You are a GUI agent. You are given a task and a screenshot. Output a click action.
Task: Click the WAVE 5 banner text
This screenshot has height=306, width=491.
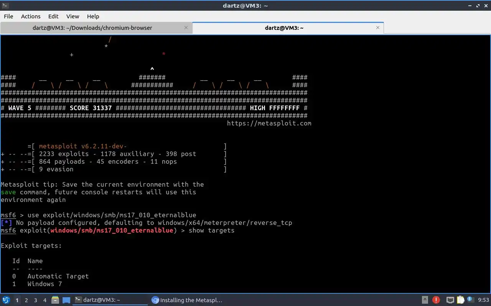20,108
